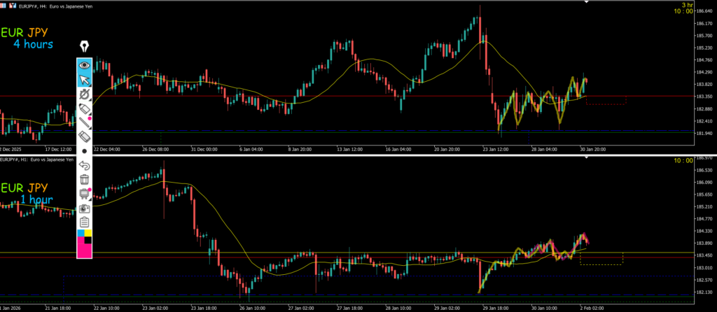Click the red horizontal line in H4 chart
This screenshot has height=312, width=717.
pyautogui.click(x=350, y=96)
